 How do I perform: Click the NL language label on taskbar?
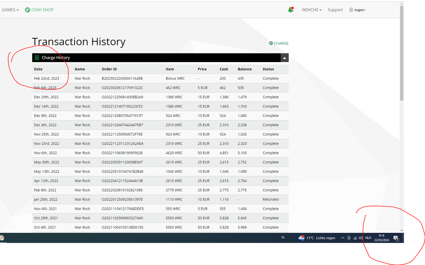point(283,238)
